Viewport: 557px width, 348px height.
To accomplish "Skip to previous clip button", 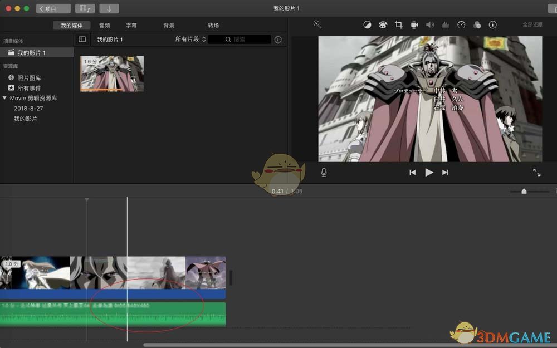I will click(412, 173).
